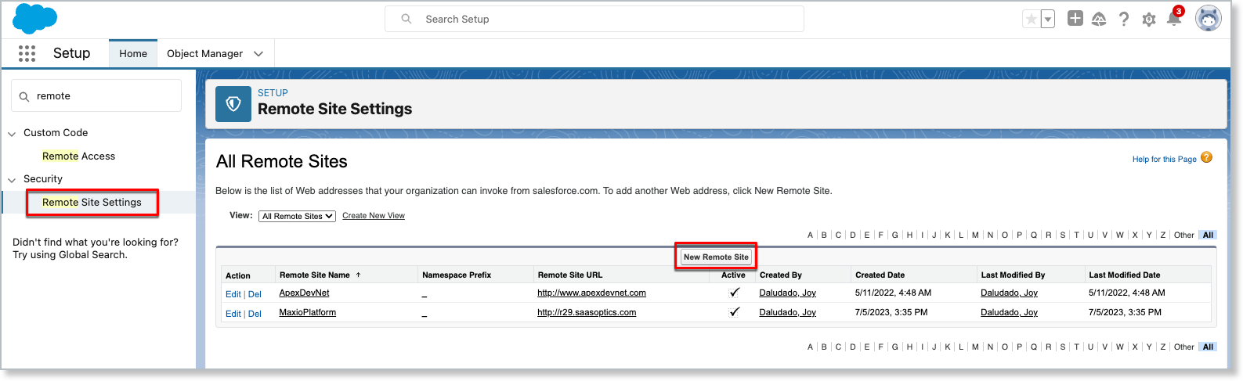Collapse the Custom Code section
Screen dimensions: 1243x381
pos(12,134)
